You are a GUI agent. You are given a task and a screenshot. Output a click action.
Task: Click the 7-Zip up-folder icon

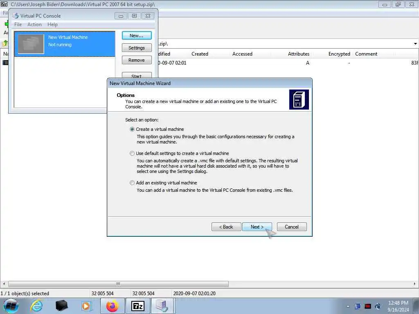tap(5, 43)
